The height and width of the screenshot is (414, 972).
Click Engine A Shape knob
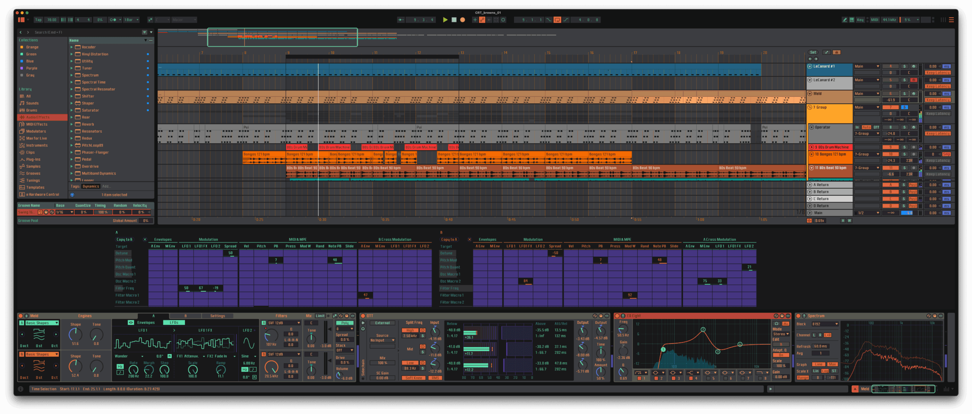coord(75,335)
